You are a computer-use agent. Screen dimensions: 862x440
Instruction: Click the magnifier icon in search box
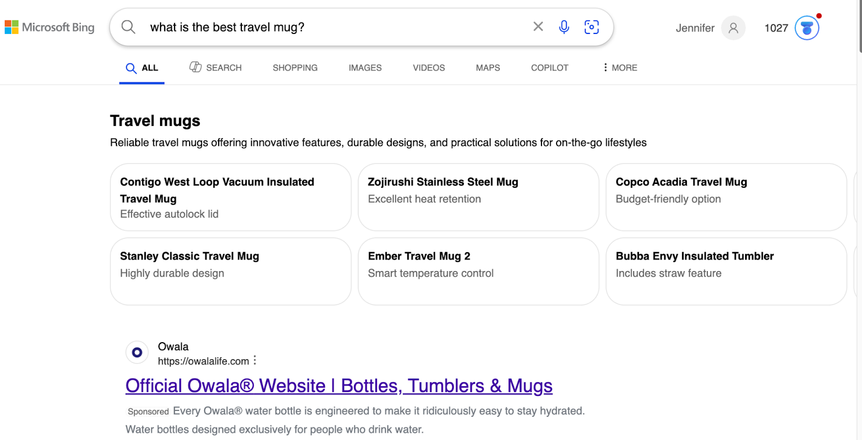pos(128,27)
